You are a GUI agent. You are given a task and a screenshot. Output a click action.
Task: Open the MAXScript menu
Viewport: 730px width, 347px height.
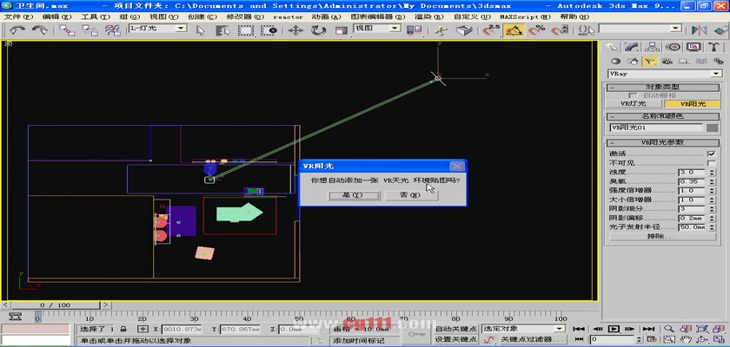[x=525, y=16]
